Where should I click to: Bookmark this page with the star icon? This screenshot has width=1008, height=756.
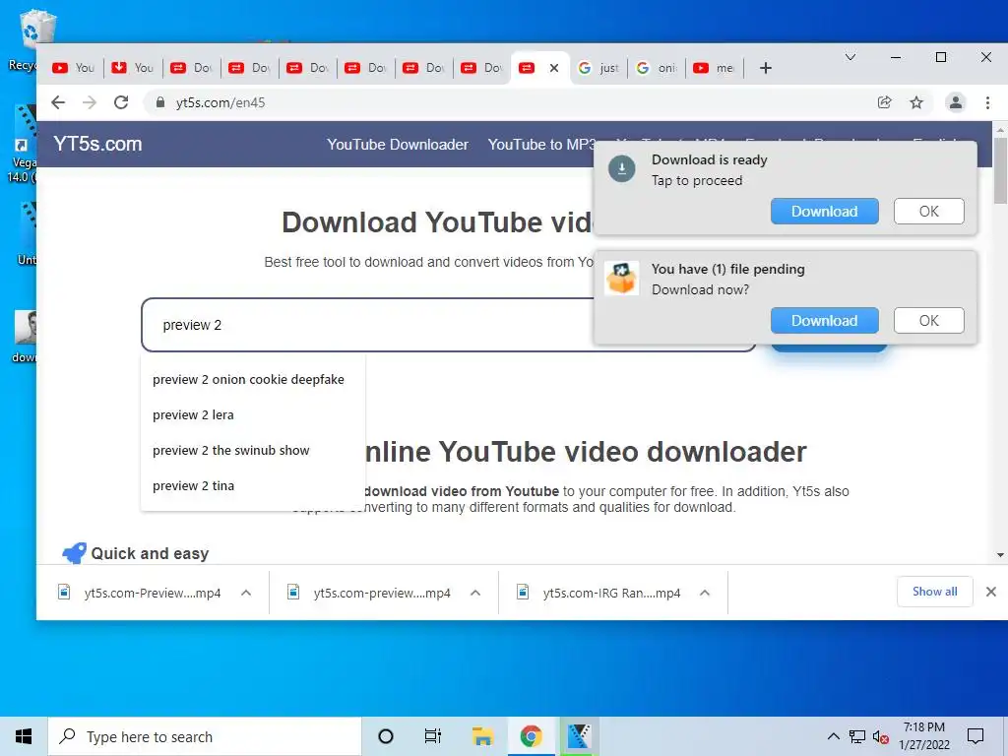[916, 102]
